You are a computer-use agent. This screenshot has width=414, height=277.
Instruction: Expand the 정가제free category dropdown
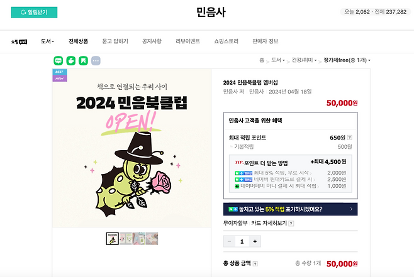coord(346,60)
